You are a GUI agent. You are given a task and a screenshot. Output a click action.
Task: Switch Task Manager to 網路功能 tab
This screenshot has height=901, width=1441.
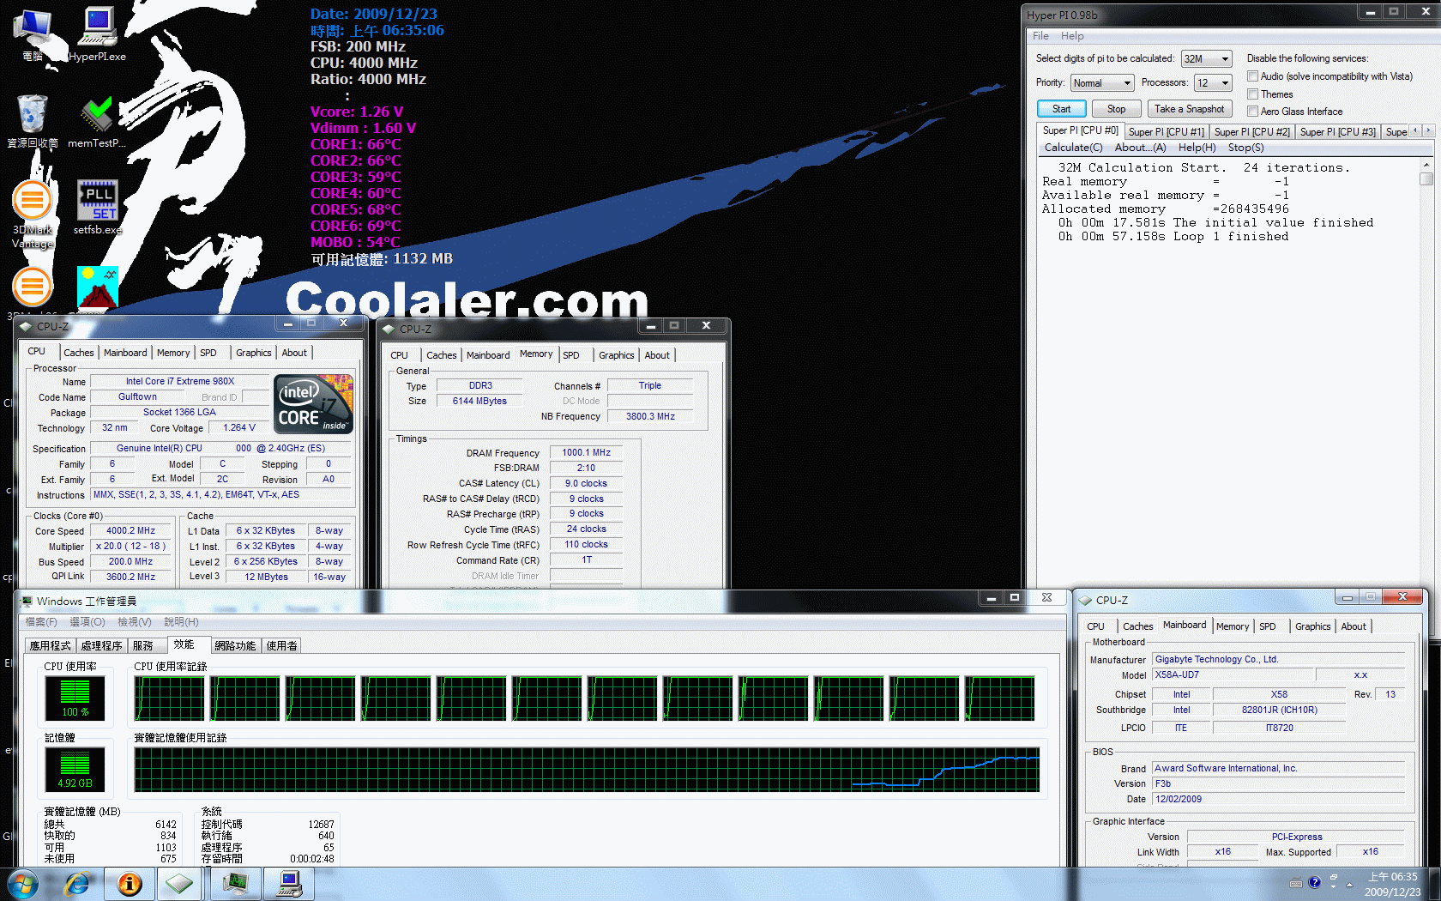[235, 646]
